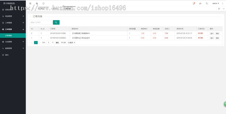This screenshot has height=114, width=226.
Task: Click the pulse icon beside 提现管理
Action: 3,48
